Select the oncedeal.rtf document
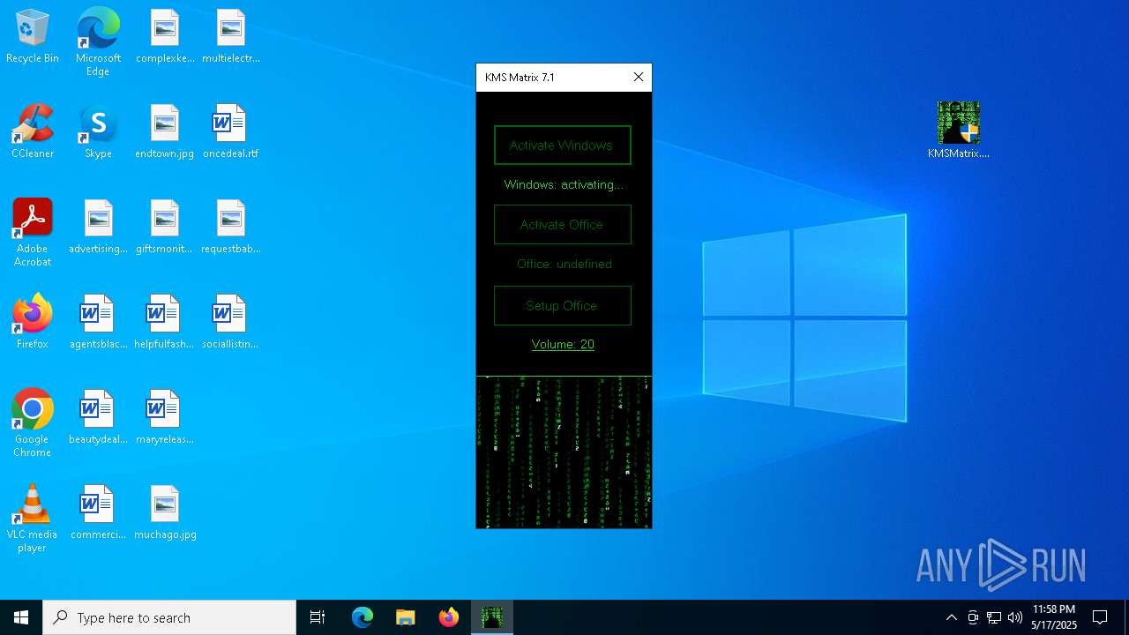This screenshot has height=635, width=1129. [x=231, y=131]
